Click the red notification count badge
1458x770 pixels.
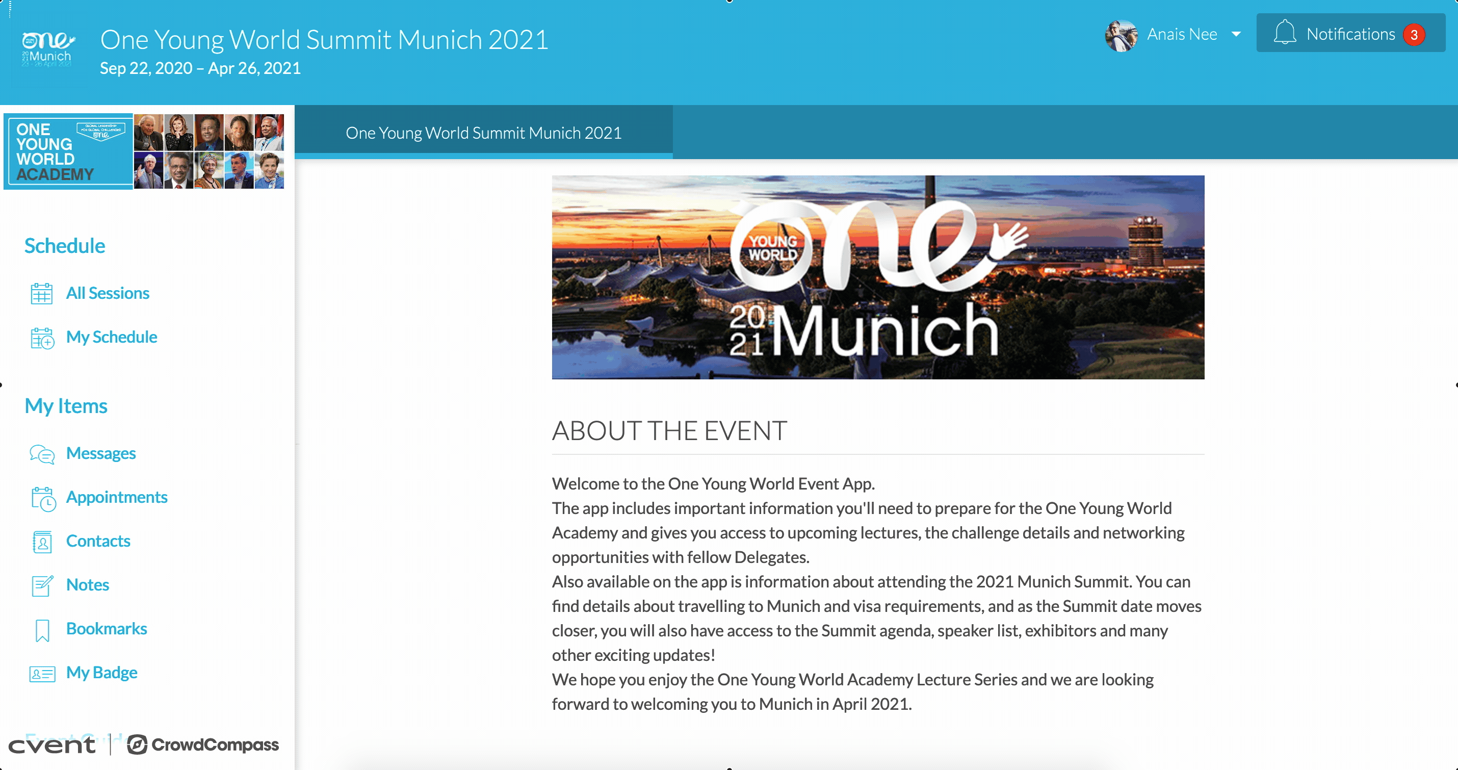click(1414, 35)
